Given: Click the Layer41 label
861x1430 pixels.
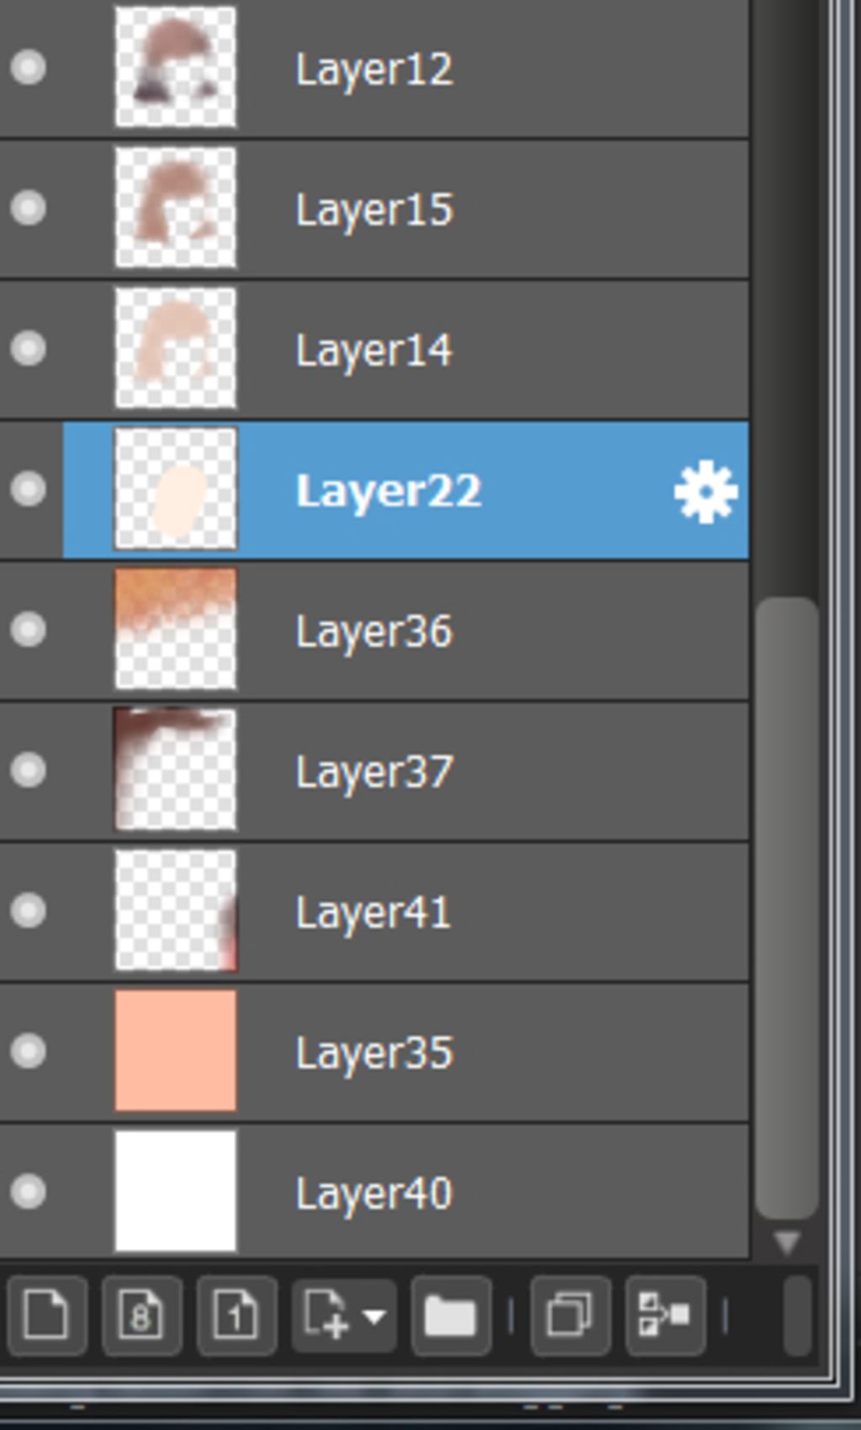Looking at the screenshot, I should pyautogui.click(x=373, y=912).
